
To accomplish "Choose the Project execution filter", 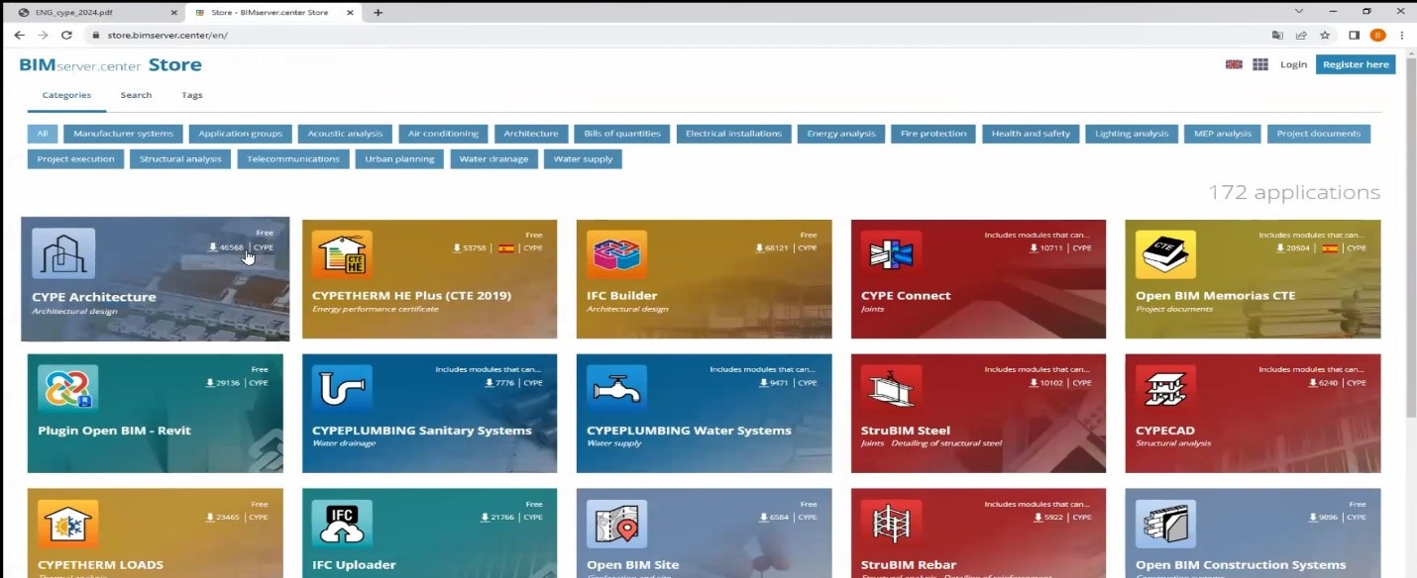I will coord(75,158).
